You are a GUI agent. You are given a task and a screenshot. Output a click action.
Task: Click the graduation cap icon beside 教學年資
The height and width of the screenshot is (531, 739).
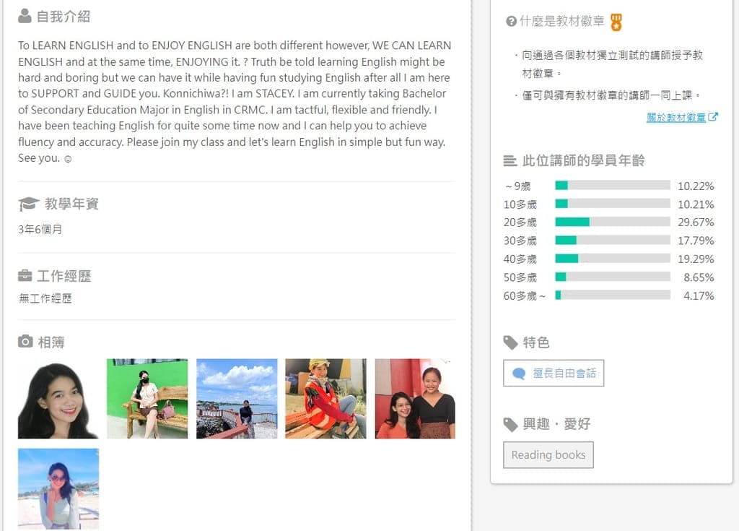click(28, 204)
